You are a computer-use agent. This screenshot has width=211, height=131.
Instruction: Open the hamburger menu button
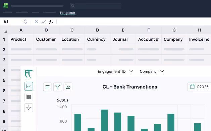[47, 87]
